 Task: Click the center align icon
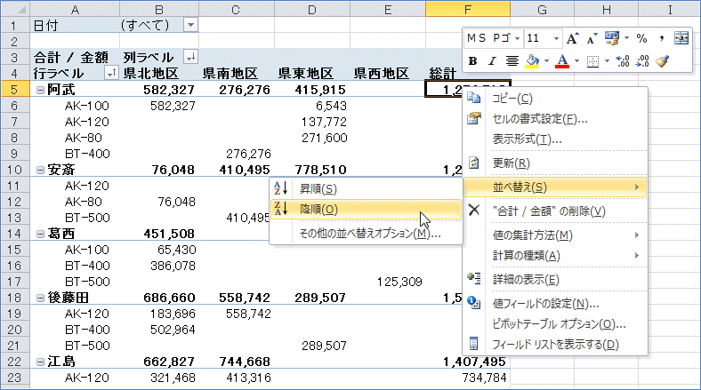pyautogui.click(x=512, y=61)
